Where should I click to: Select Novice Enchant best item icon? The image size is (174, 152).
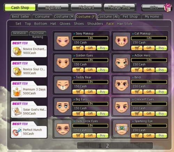pyautogui.click(x=17, y=51)
